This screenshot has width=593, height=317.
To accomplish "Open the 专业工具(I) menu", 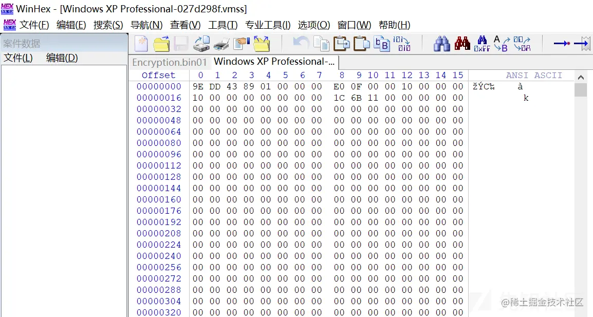I will click(x=268, y=25).
